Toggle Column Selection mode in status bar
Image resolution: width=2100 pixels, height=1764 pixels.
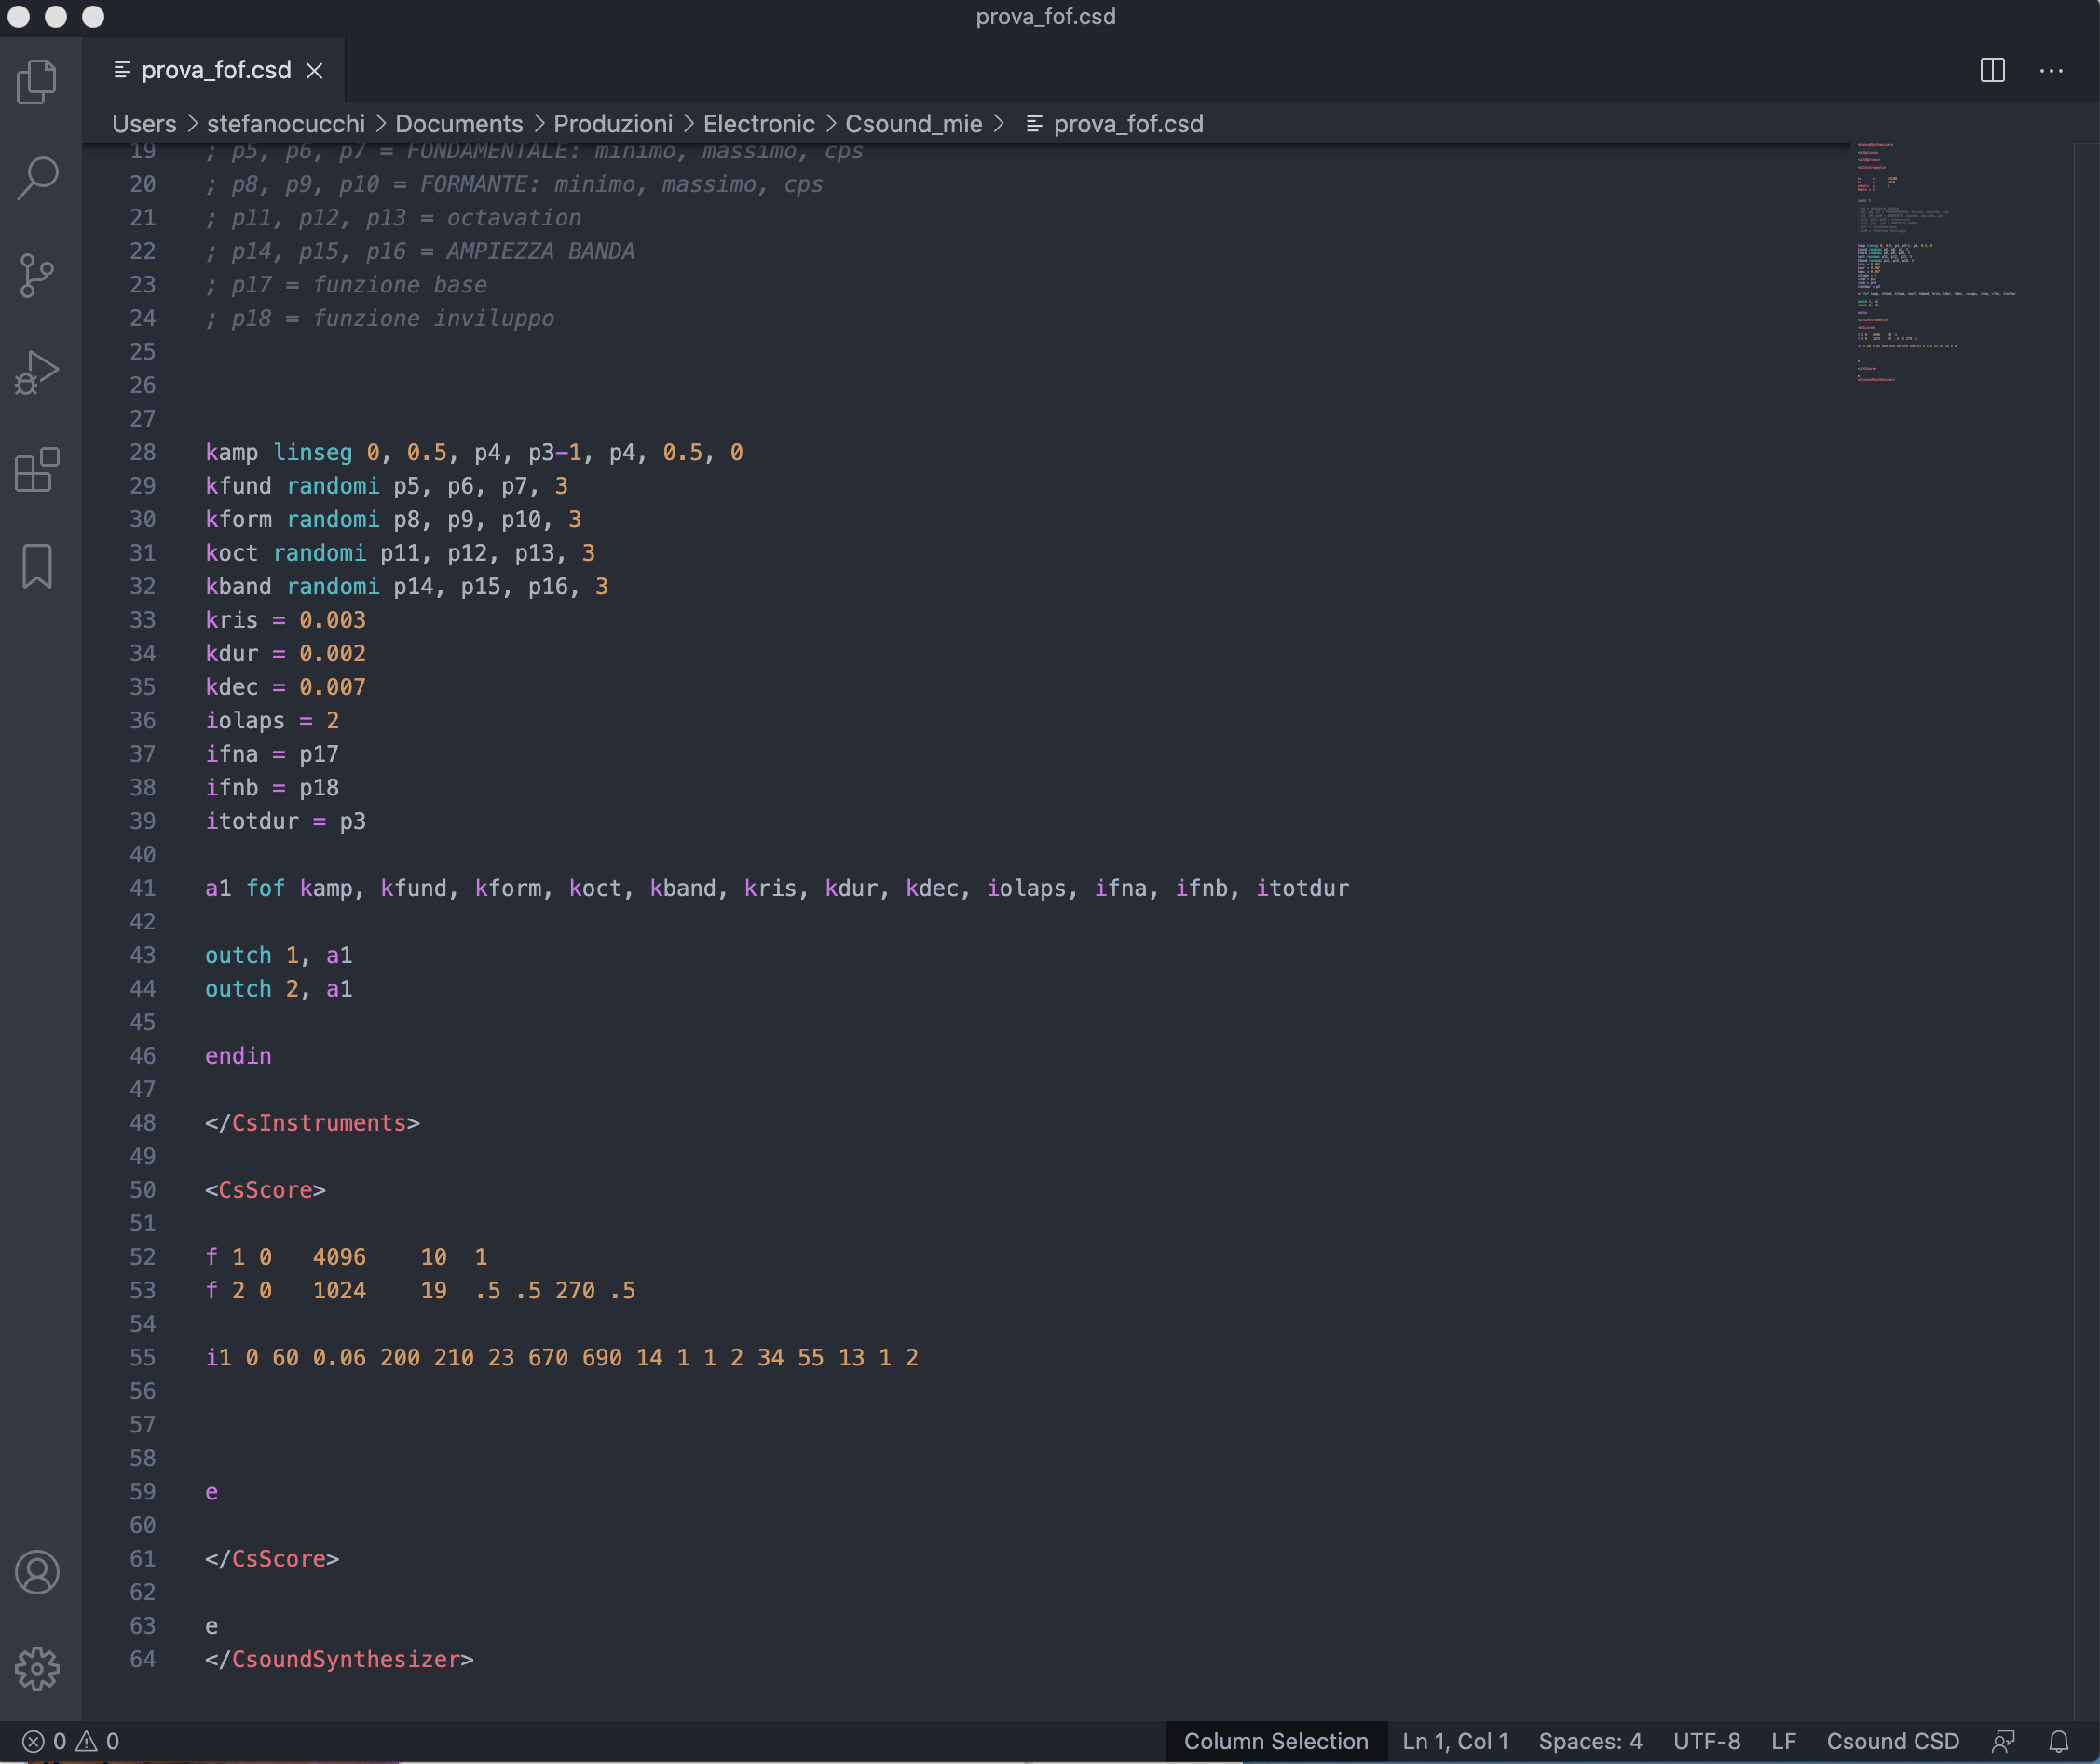point(1275,1741)
